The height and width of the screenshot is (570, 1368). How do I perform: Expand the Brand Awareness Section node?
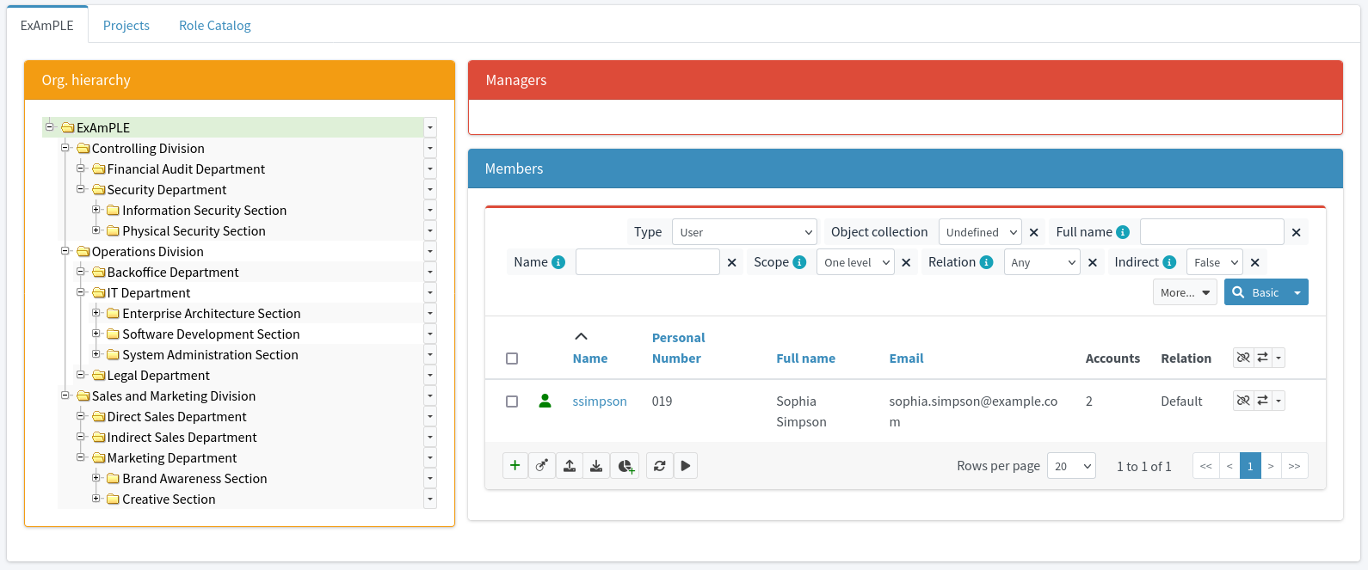[96, 478]
